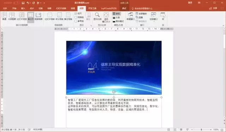Open Slide Master (幻灯片母版)

50,16
